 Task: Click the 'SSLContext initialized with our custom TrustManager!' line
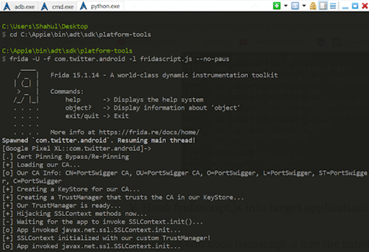coord(106,238)
